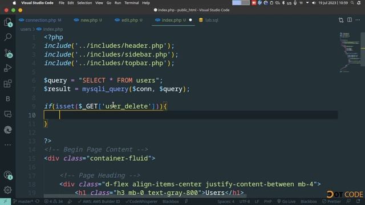Click the 'user_delete' string on line 9
Viewport: 365px width, 205px height.
click(127, 106)
